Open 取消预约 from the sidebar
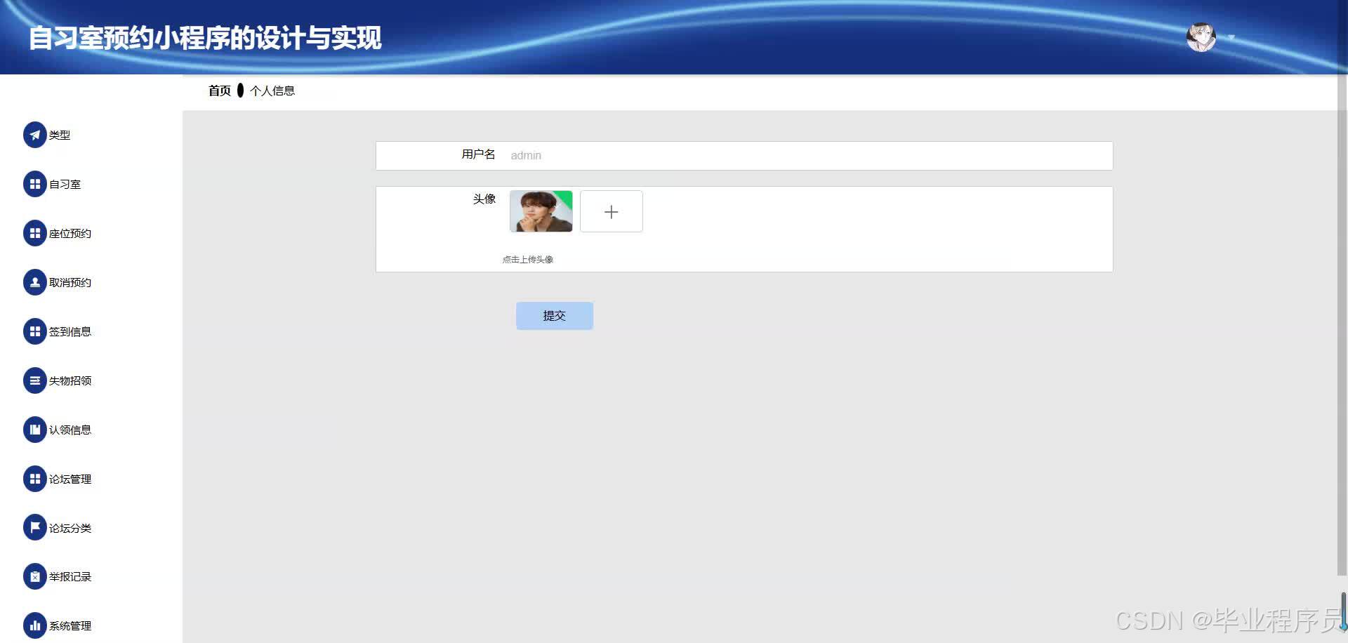The width and height of the screenshot is (1348, 643). click(35, 282)
